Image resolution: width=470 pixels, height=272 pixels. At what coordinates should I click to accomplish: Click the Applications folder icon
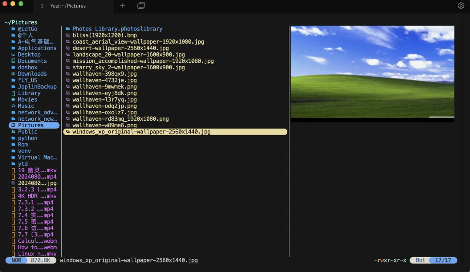(x=13, y=48)
